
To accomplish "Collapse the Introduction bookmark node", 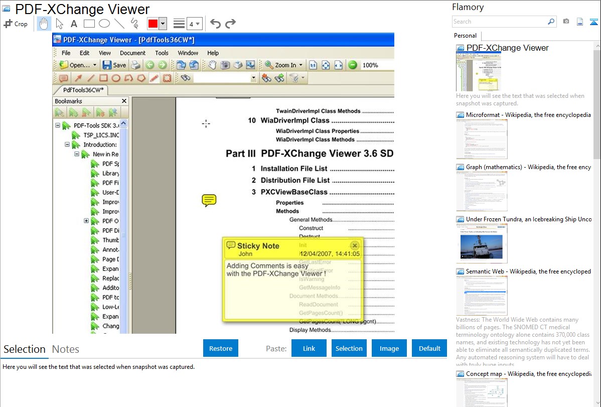I will tap(67, 144).
